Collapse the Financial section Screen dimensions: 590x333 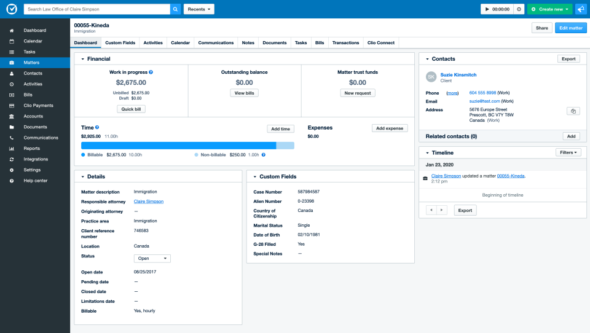tap(83, 59)
